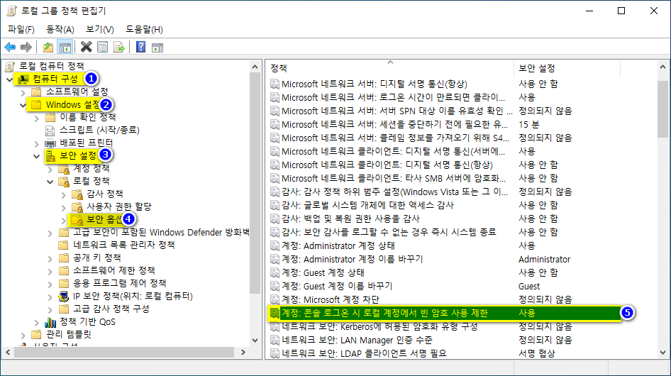Click the 로컬 컴퓨터 정책 root icon

pyautogui.click(x=10, y=67)
